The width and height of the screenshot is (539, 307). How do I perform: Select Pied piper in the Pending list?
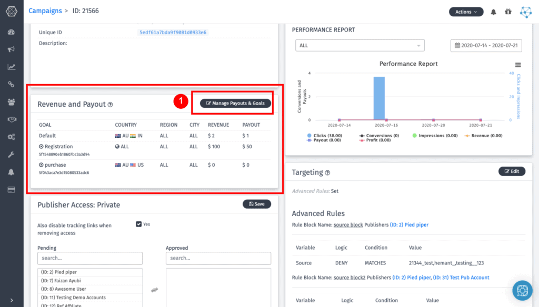coord(58,272)
